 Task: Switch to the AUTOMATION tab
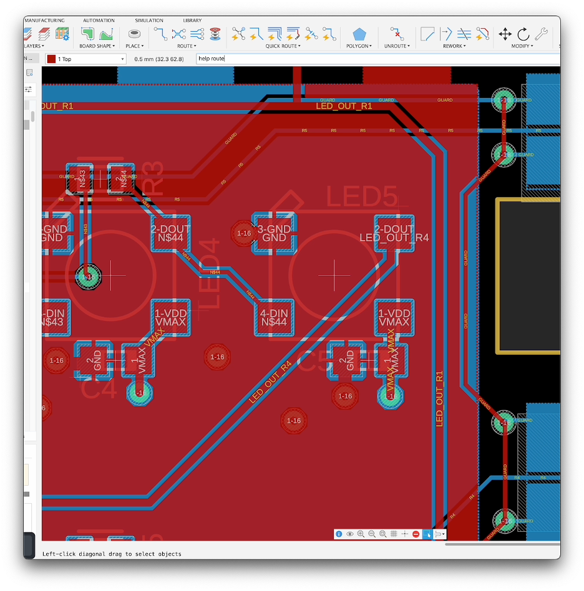(99, 21)
